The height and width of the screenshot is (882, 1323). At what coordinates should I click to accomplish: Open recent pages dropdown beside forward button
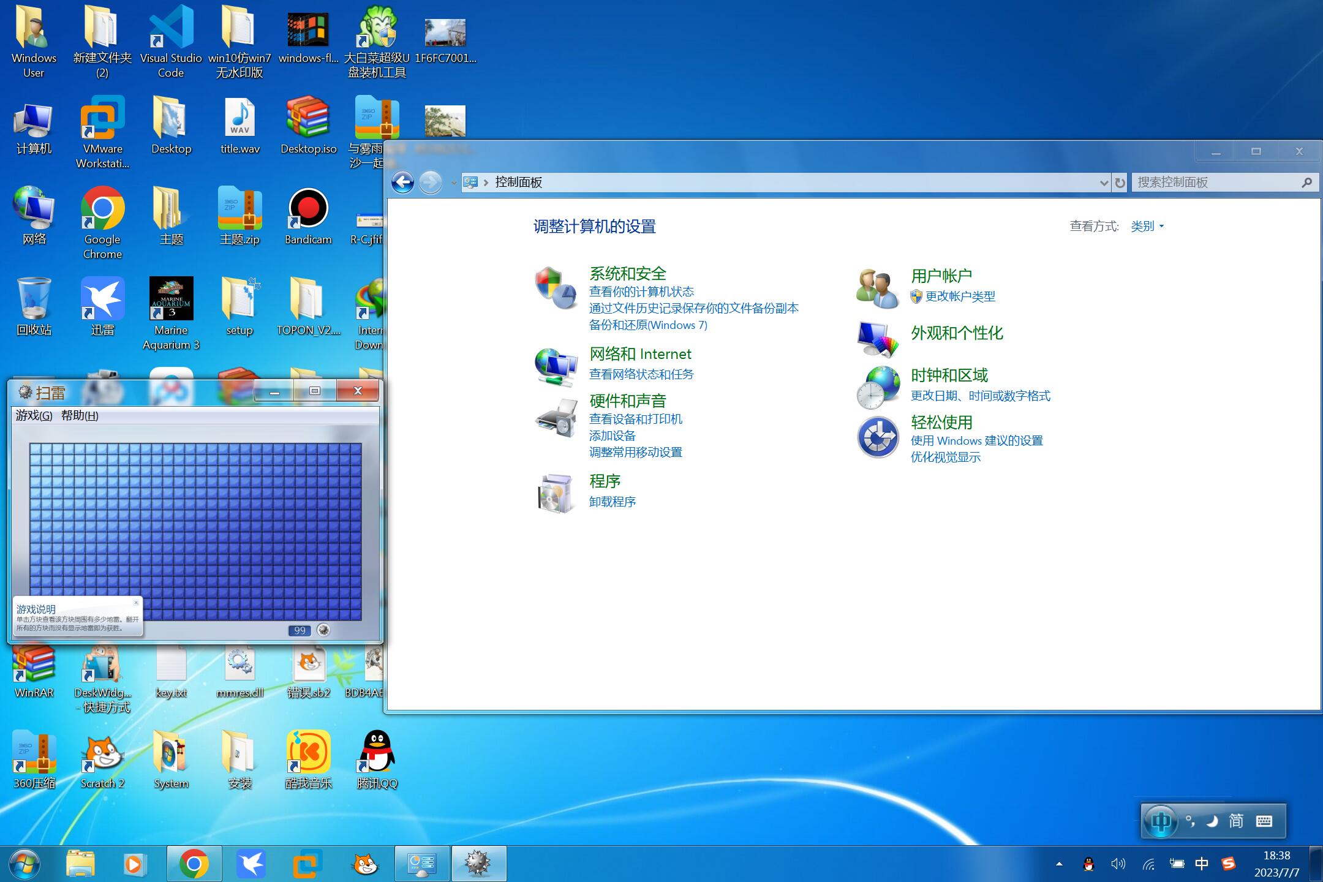pos(453,183)
